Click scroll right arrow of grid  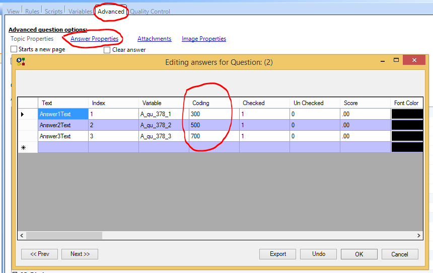pyautogui.click(x=418, y=235)
